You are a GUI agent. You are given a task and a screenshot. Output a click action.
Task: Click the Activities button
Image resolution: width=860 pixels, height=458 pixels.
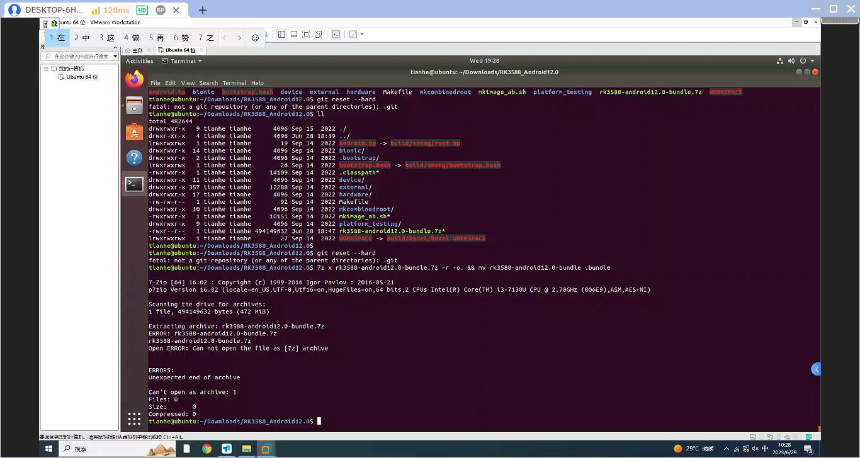click(139, 61)
